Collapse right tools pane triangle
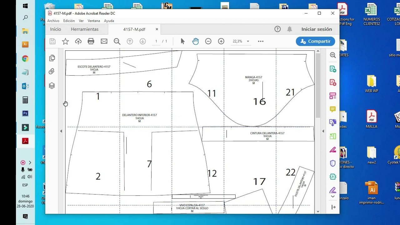Viewport: 400px width, 225px height. pyautogui.click(x=323, y=131)
